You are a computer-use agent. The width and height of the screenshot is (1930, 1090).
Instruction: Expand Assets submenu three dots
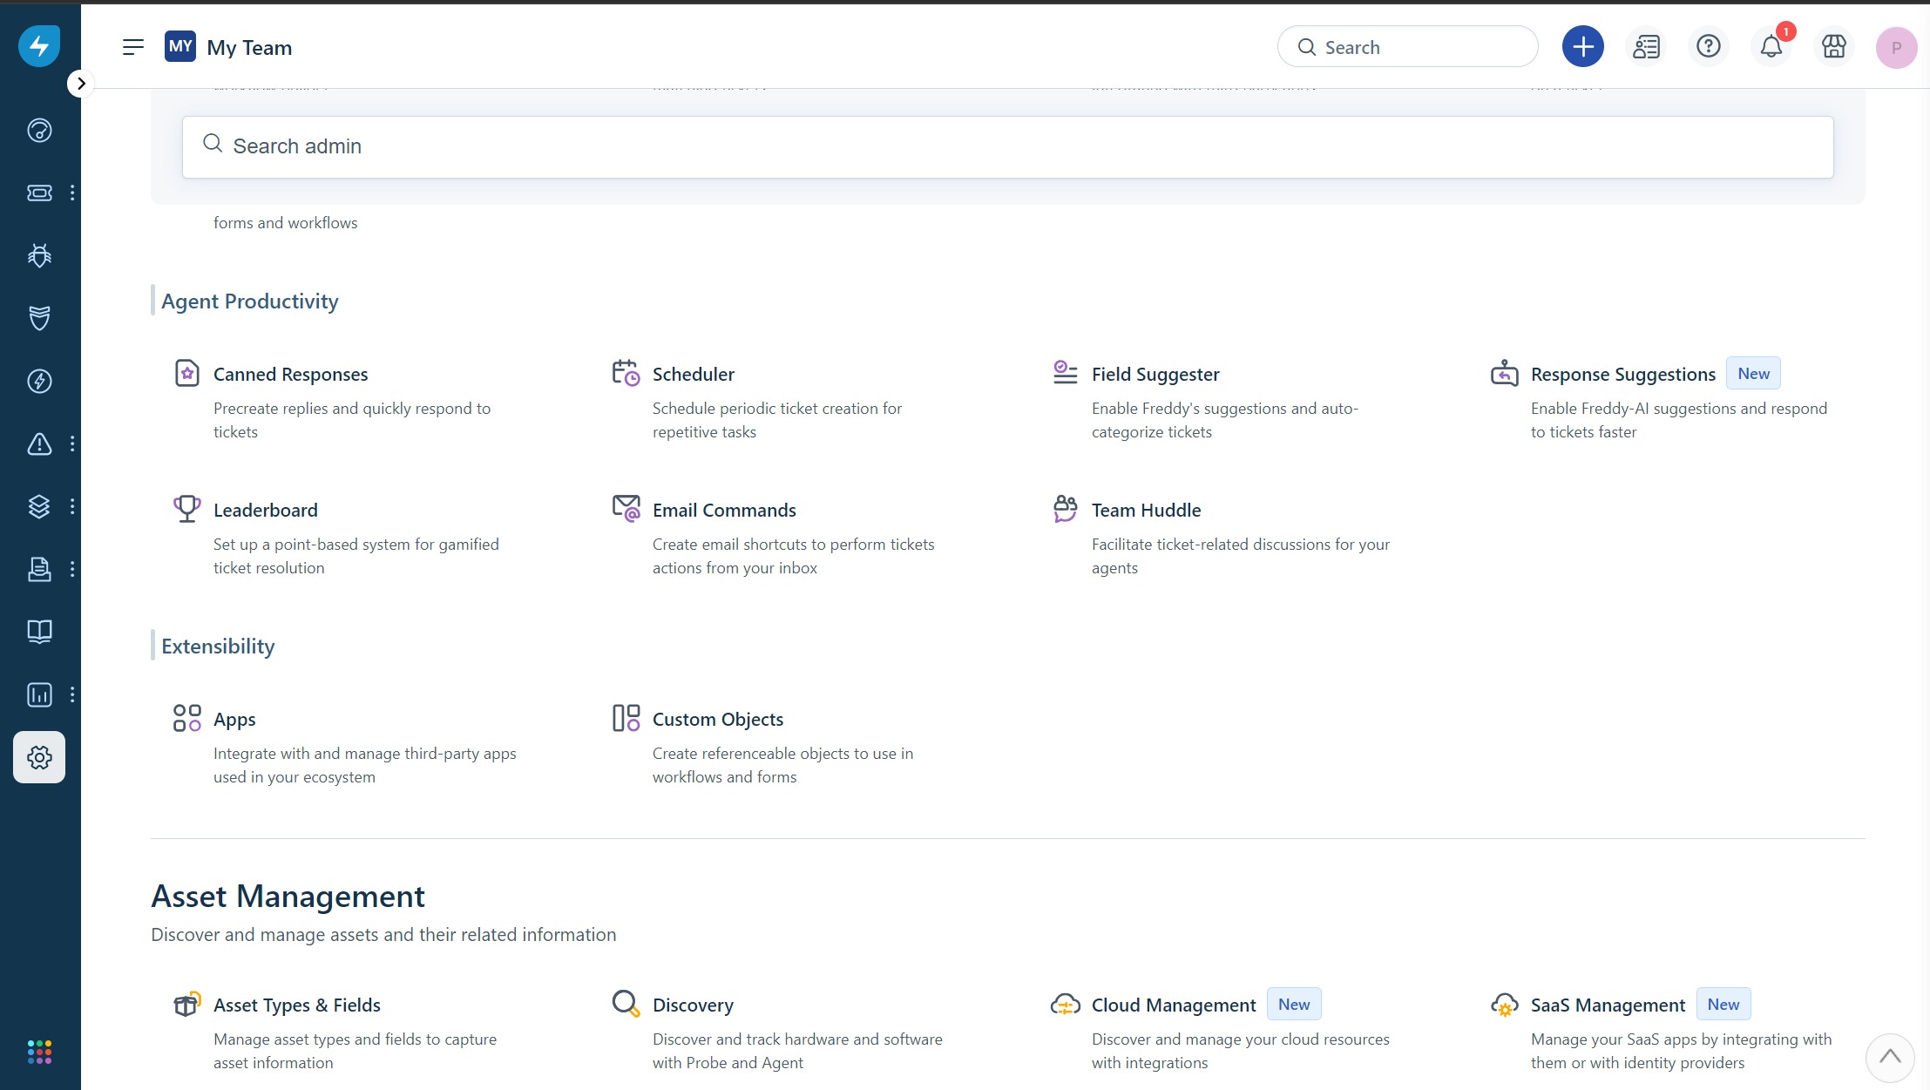72,506
